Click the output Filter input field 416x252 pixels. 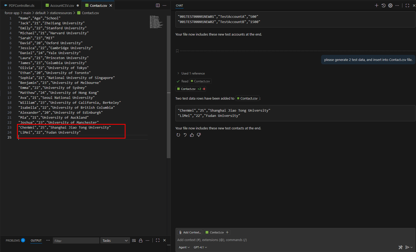(76, 241)
